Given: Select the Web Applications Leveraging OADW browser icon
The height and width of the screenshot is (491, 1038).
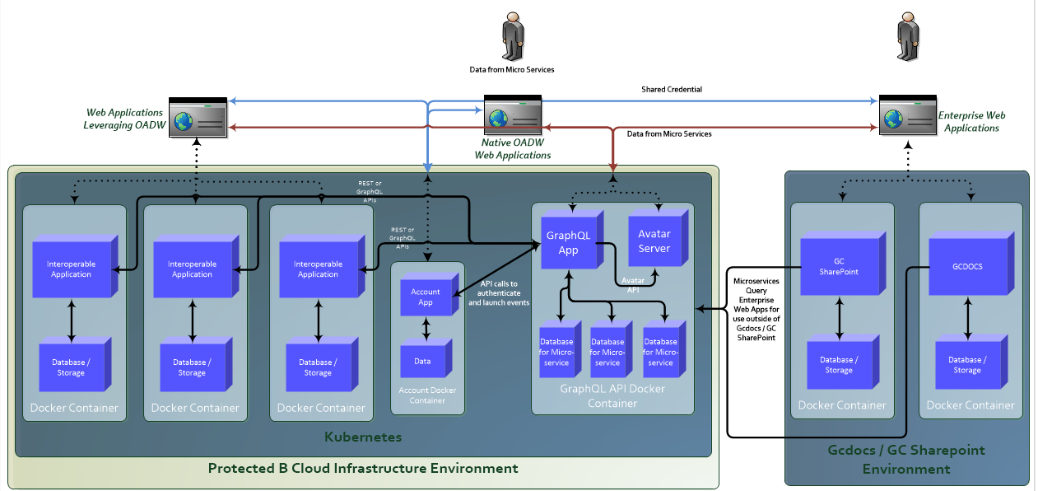Looking at the screenshot, I should coord(198,116).
